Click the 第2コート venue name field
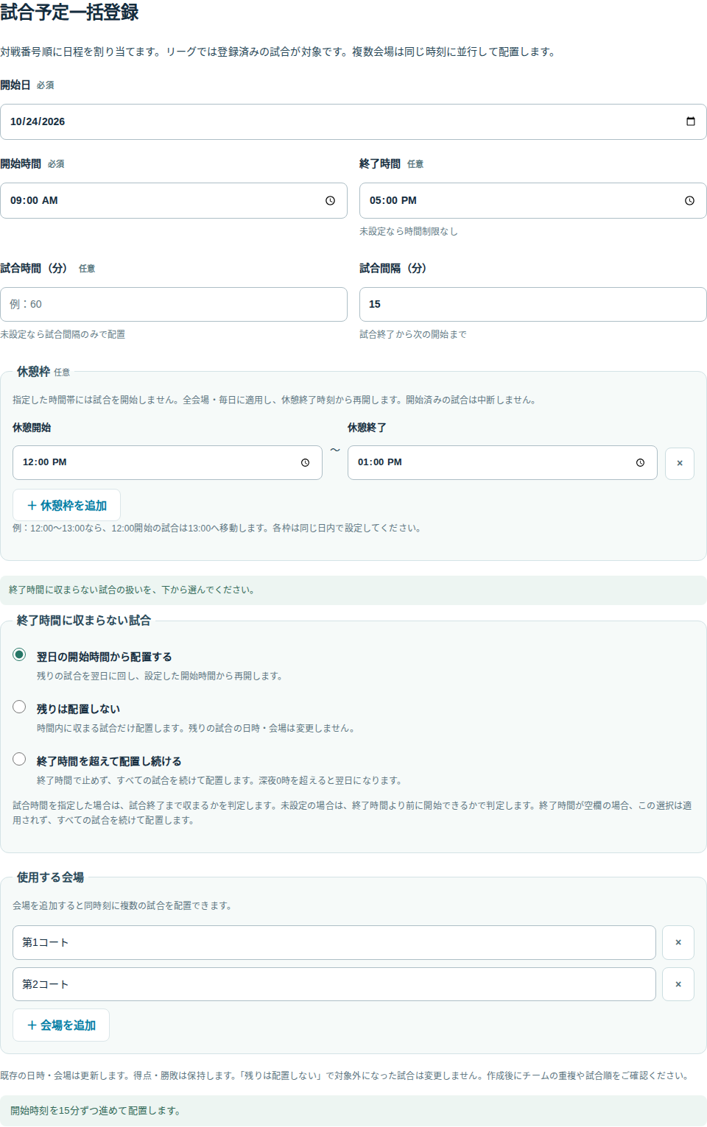The width and height of the screenshot is (707, 1127). click(334, 984)
